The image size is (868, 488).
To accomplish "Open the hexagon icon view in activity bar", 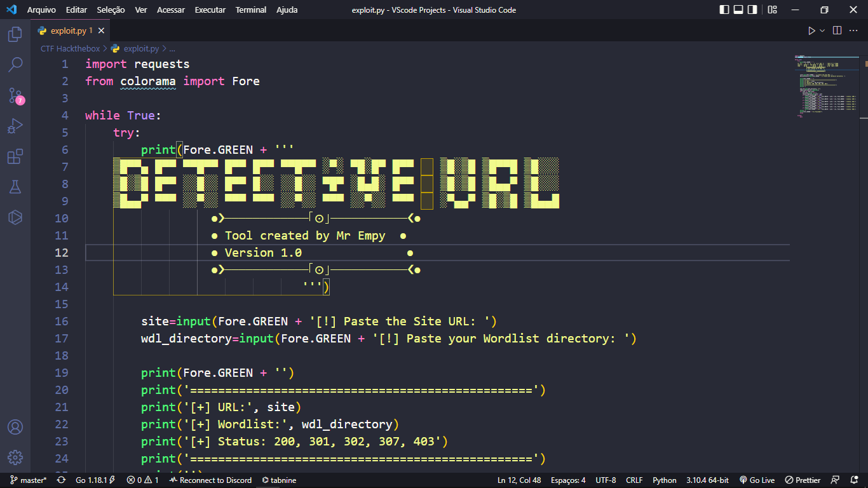I will click(x=15, y=217).
